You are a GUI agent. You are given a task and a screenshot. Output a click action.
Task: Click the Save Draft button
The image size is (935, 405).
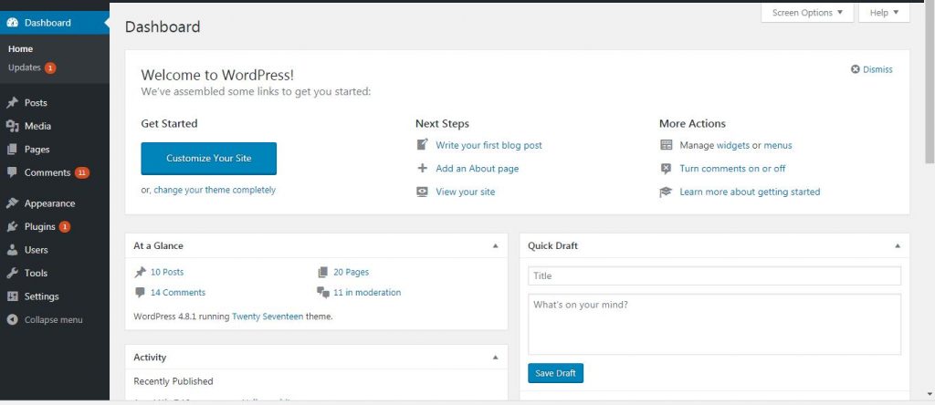pos(555,373)
